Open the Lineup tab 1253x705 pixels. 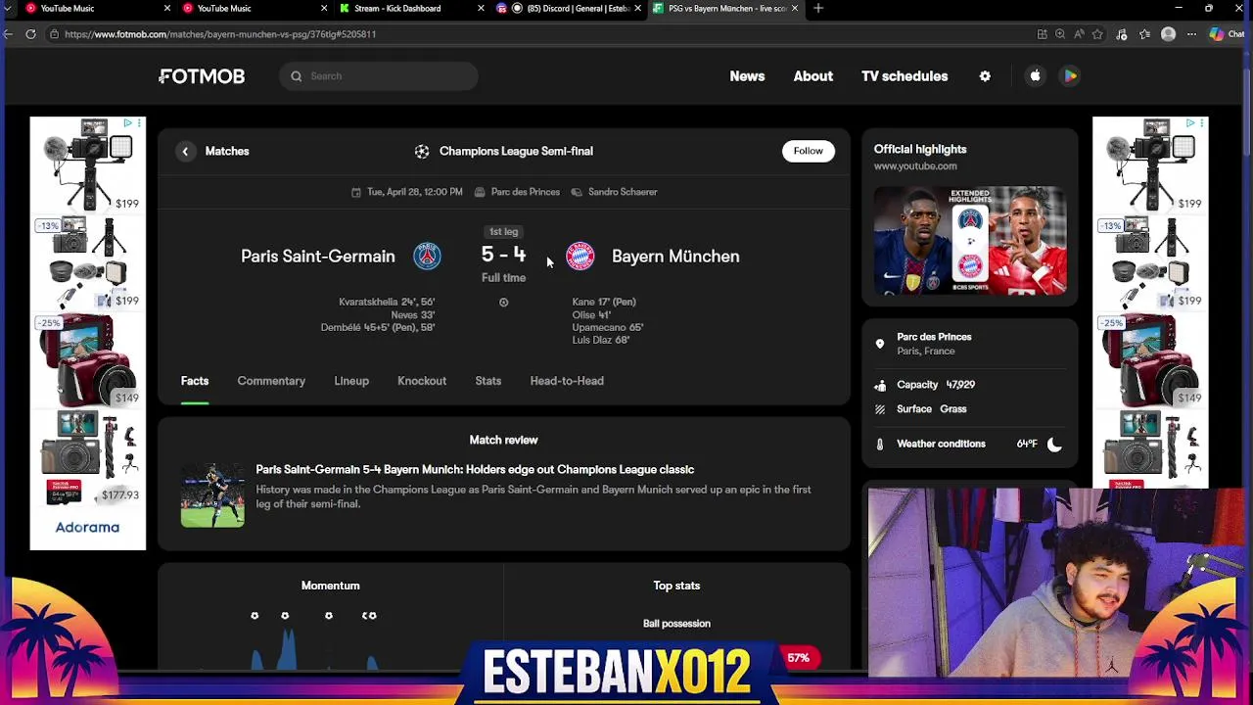tap(351, 381)
